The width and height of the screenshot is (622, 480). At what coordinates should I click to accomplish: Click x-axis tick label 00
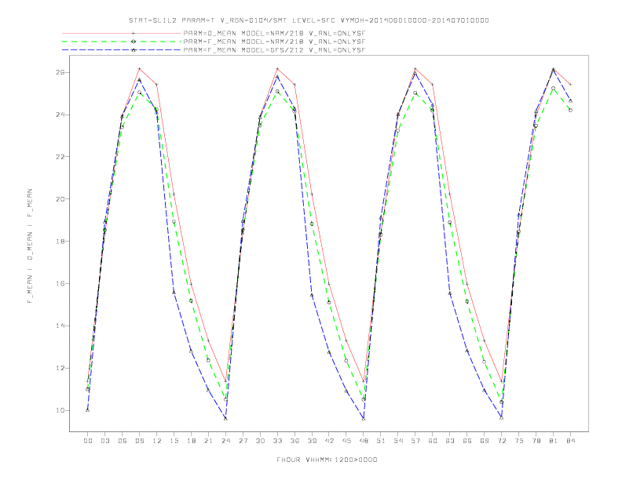(x=88, y=441)
